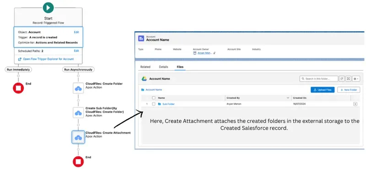The width and height of the screenshot is (366, 173).
Task: Click the Account Name breadcrumb link
Action: coord(154,90)
